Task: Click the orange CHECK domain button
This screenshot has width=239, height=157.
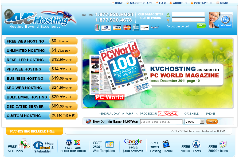Action: coord(212,121)
